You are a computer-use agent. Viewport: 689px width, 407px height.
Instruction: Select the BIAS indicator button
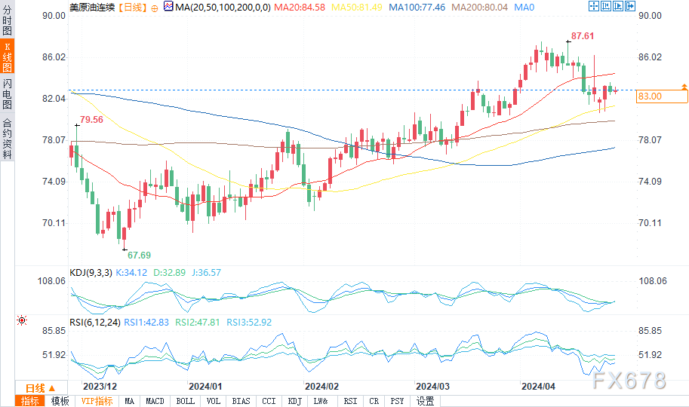[x=241, y=401]
